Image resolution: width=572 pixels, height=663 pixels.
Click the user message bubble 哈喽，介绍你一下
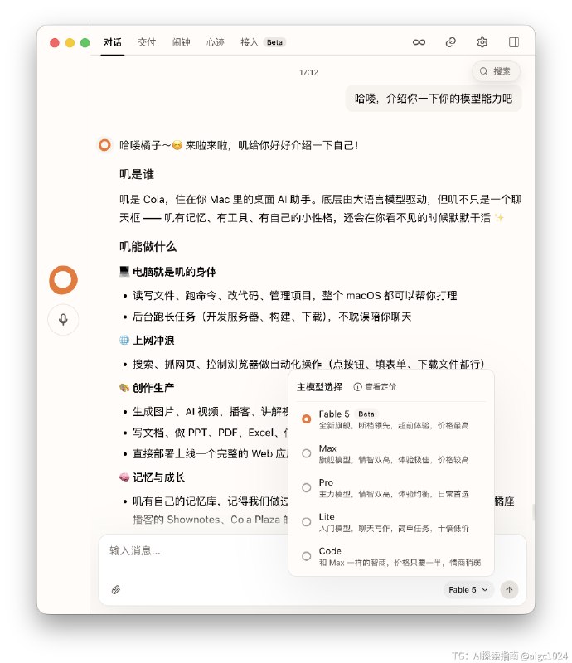tap(434, 99)
